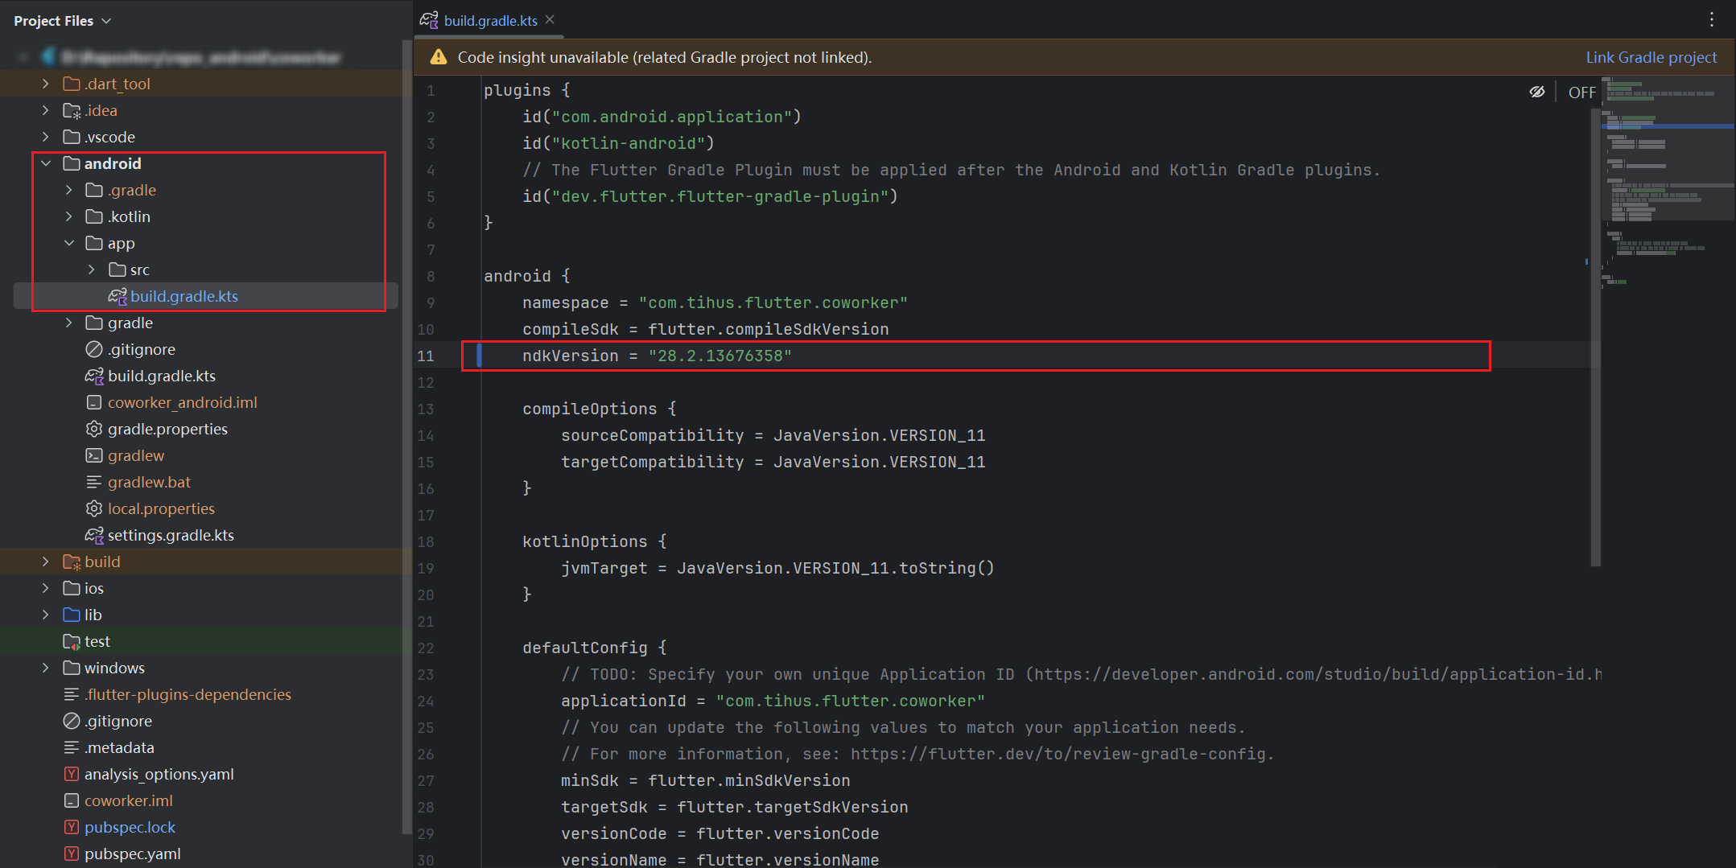Select the windows folder name

114,668
